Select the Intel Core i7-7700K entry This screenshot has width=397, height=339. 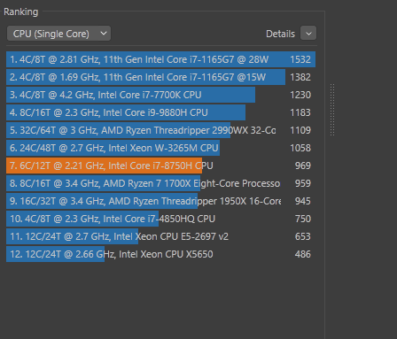[160, 95]
